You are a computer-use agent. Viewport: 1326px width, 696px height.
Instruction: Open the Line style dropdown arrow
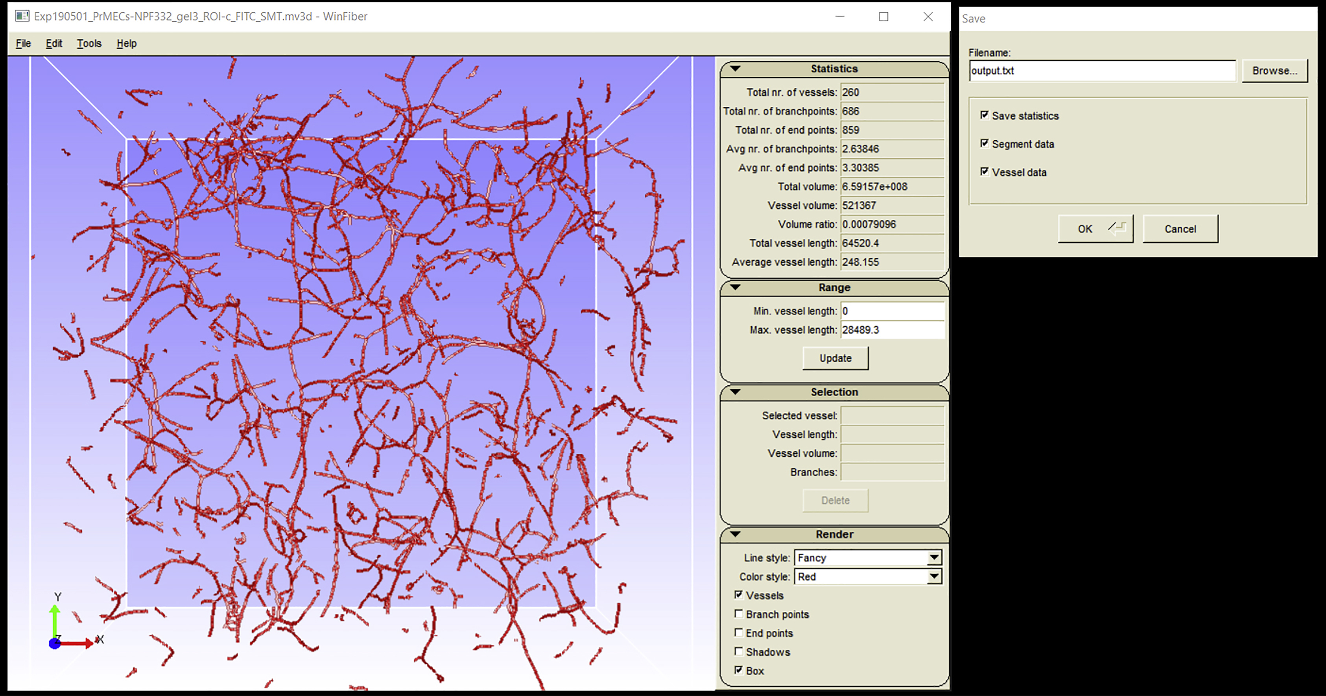pos(934,558)
